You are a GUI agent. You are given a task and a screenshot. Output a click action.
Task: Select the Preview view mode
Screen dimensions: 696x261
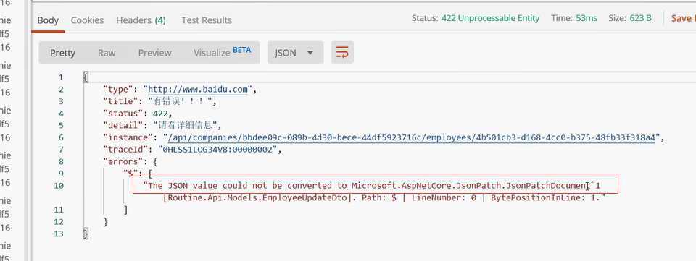(x=154, y=53)
